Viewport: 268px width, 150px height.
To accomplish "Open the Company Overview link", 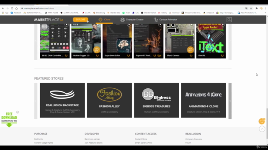I will (x=193, y=139).
